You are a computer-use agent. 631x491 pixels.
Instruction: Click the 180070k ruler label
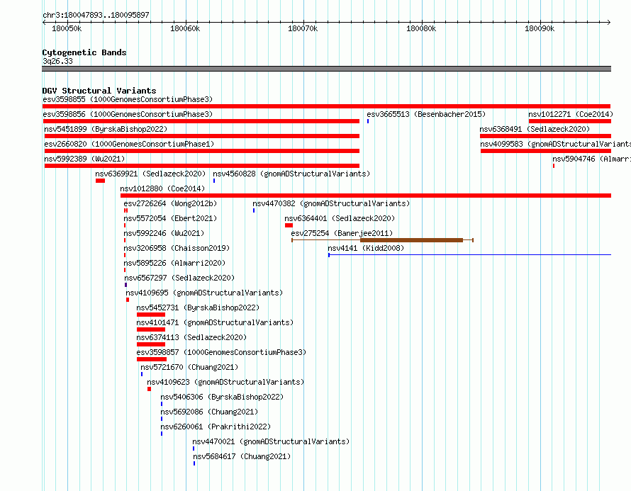[x=303, y=28]
